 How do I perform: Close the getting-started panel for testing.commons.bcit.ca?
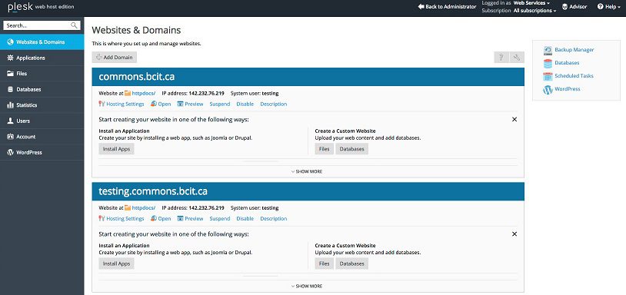click(x=514, y=234)
